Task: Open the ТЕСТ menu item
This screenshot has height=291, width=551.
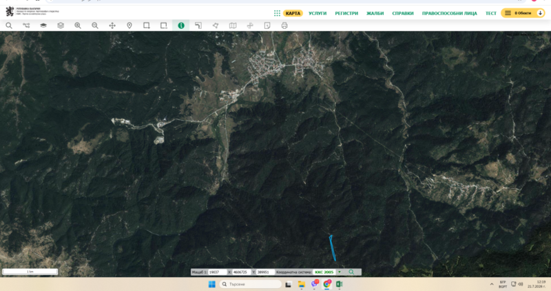Action: [x=491, y=13]
